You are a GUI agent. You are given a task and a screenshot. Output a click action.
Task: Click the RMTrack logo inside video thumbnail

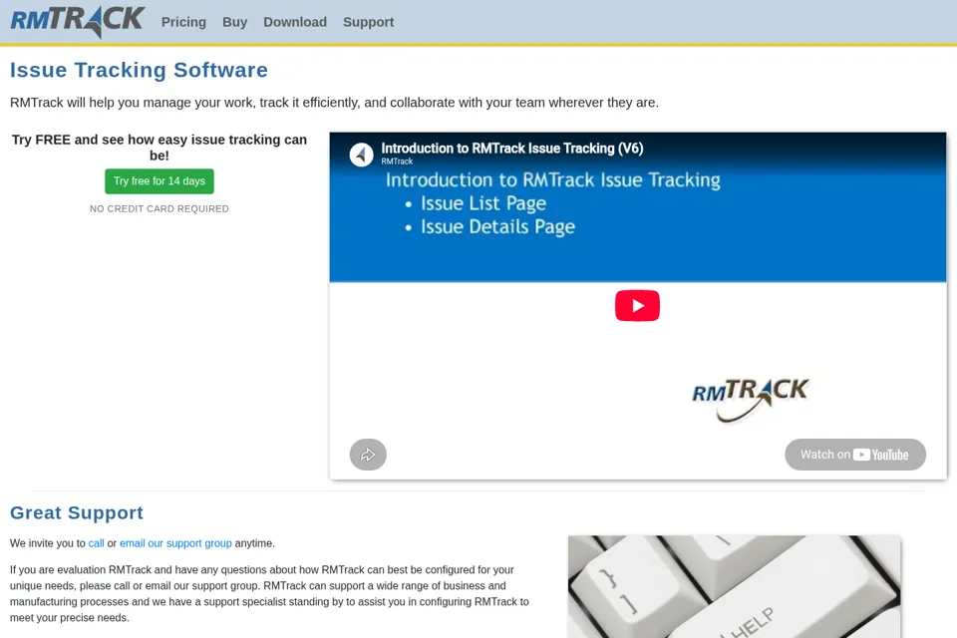(x=750, y=400)
